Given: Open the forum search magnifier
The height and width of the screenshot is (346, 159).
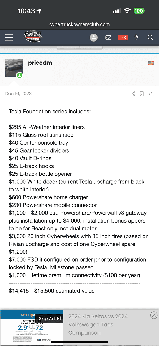Looking at the screenshot, I should point(150,38).
